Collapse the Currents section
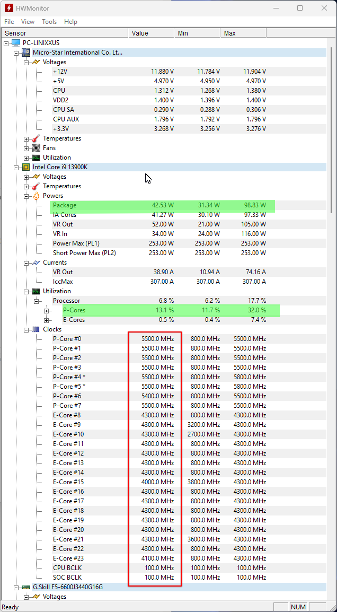Viewport: 337px width, 612px height. click(x=26, y=263)
